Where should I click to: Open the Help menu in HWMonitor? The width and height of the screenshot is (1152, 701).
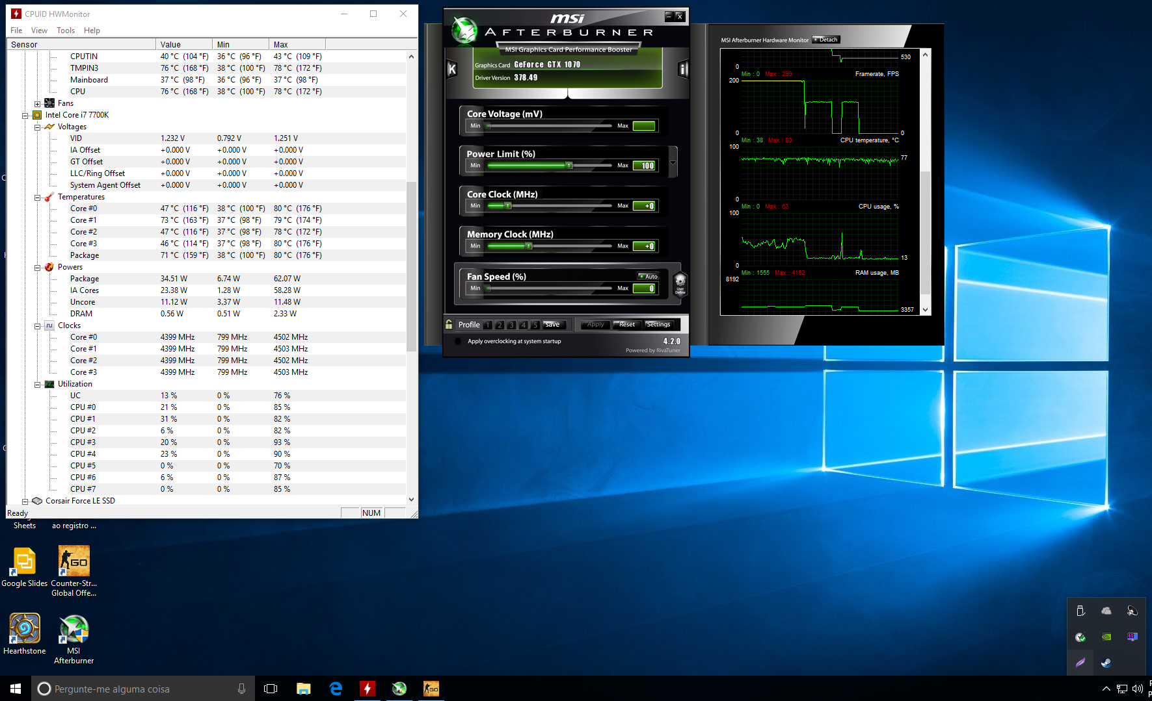[x=92, y=31]
